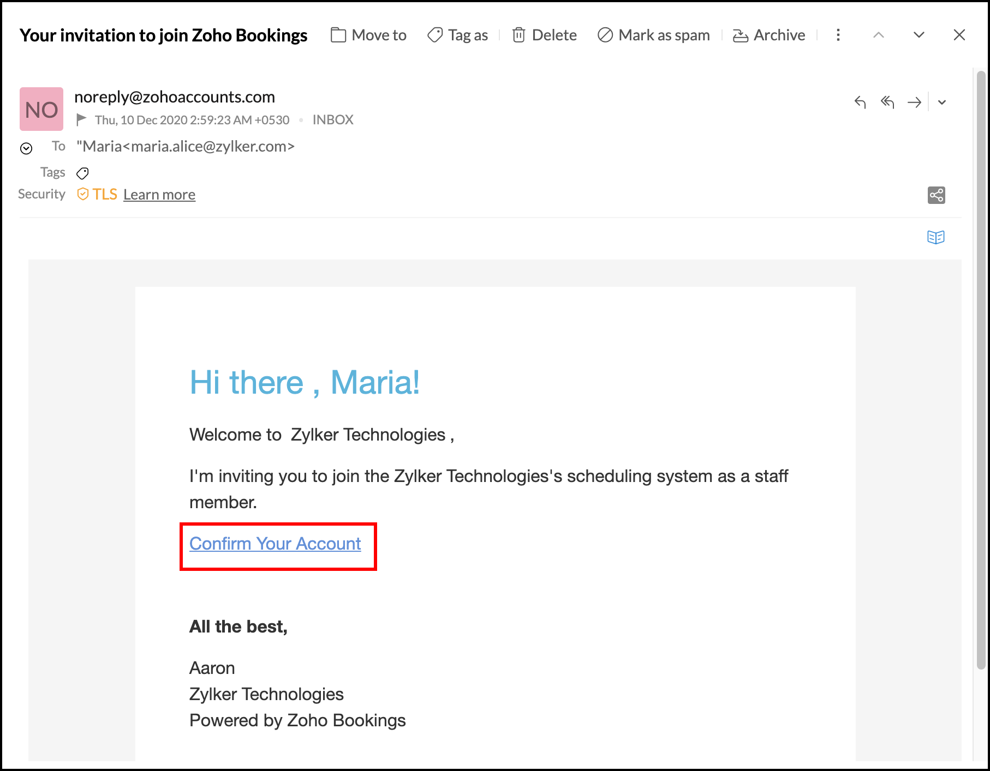This screenshot has height=771, width=990.
Task: Expand recipient details circle chevron
Action: (26, 148)
